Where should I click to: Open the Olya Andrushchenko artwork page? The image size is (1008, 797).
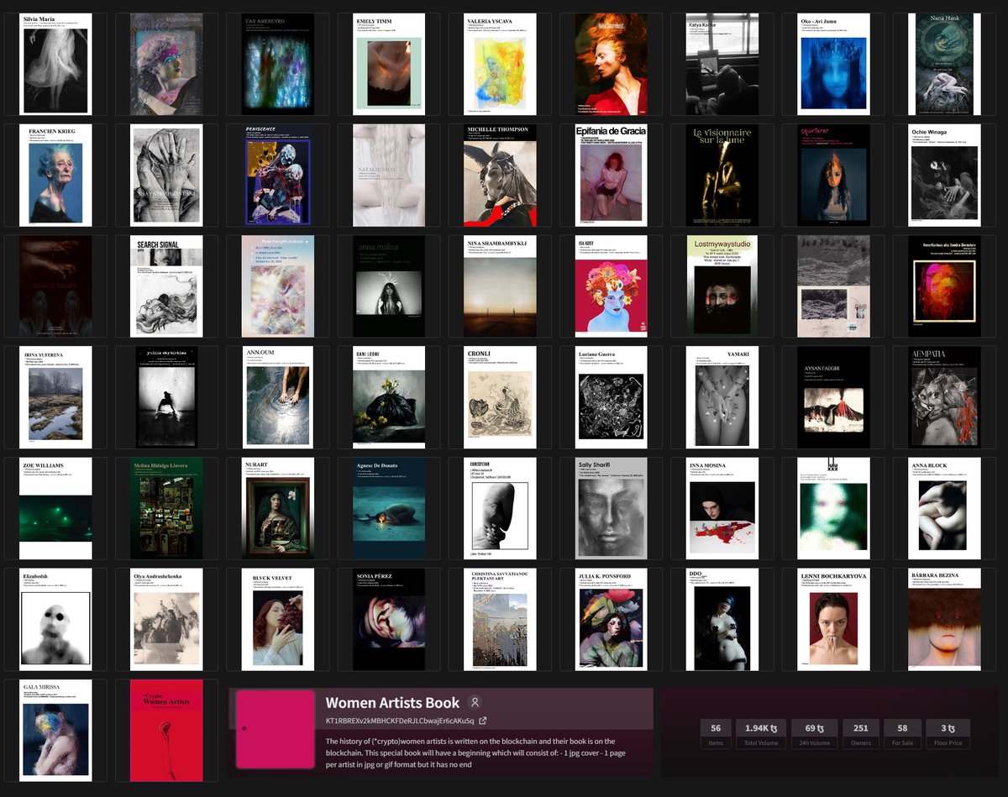coord(167,619)
